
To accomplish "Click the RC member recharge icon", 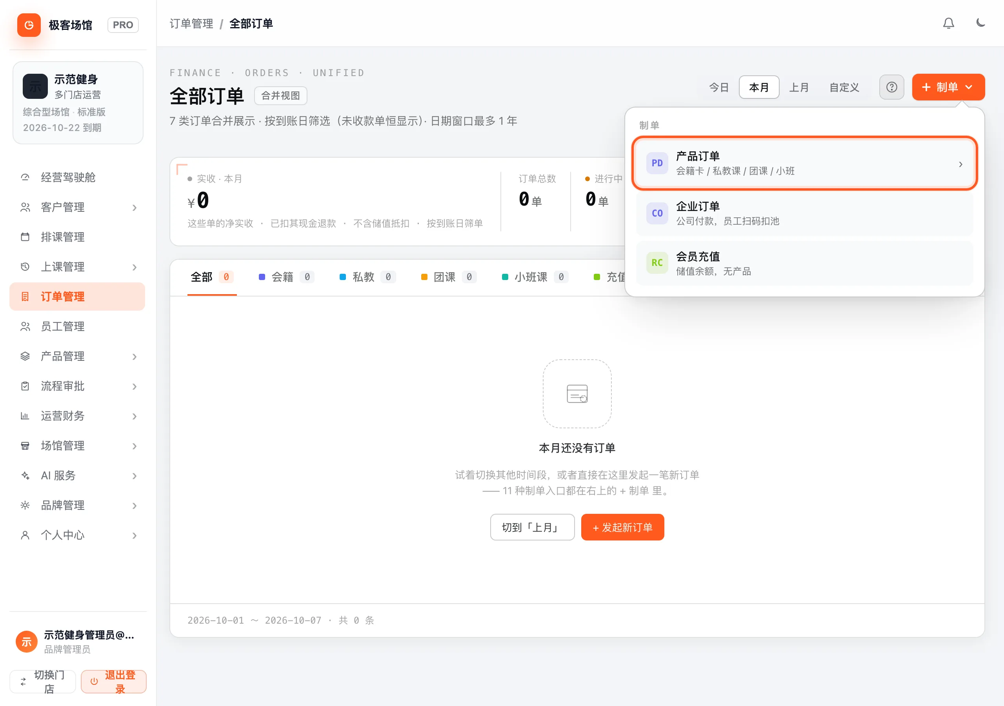I will point(657,263).
